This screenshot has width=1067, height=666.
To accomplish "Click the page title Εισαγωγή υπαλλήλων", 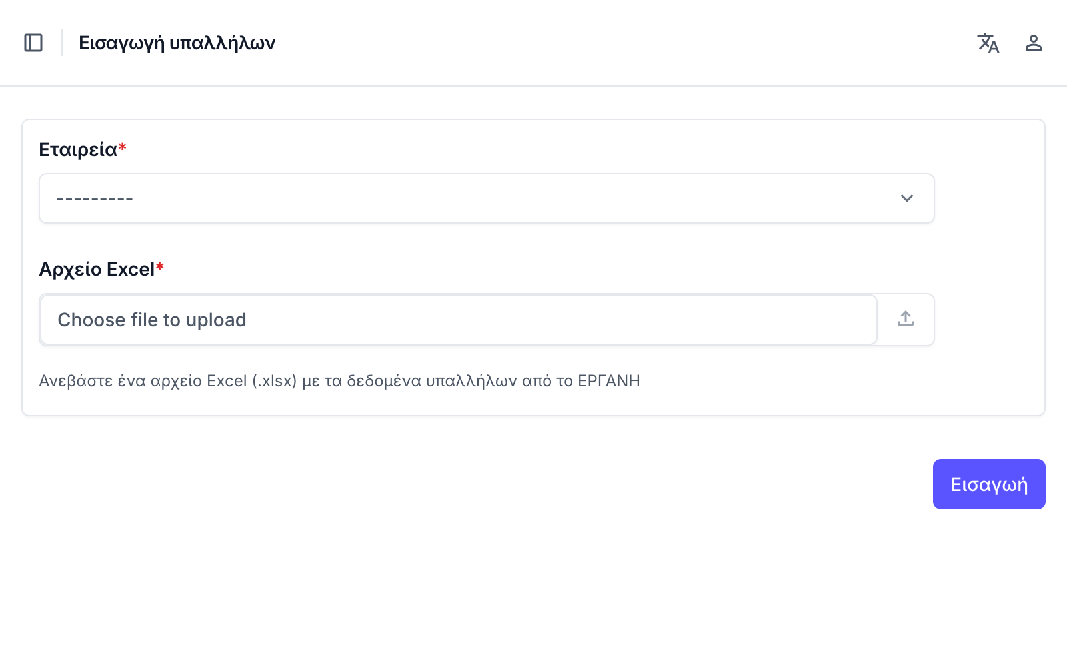I will [x=177, y=43].
